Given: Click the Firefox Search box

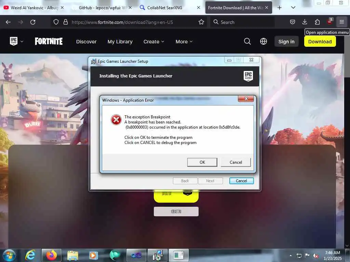Looking at the screenshot, I should tap(242, 22).
